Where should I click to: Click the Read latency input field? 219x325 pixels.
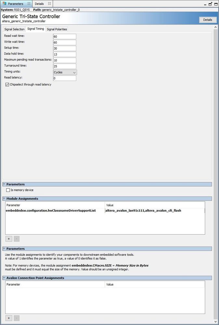coord(65,78)
